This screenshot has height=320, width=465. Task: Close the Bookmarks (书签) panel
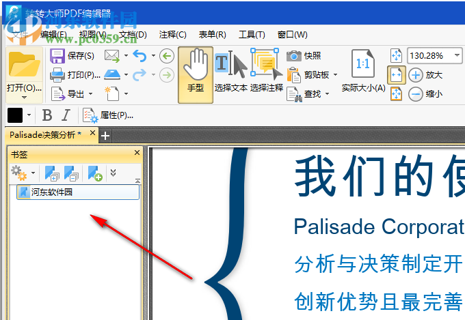click(x=137, y=153)
